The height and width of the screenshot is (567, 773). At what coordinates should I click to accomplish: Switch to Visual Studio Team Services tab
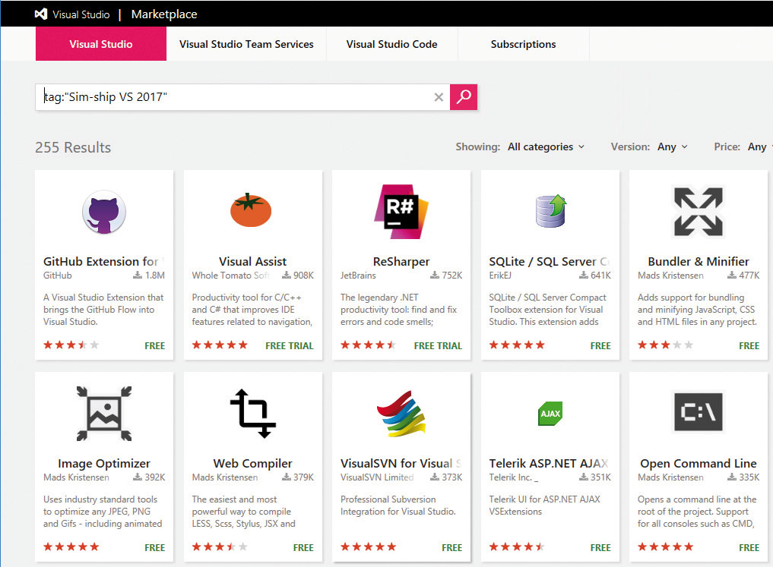pos(246,44)
